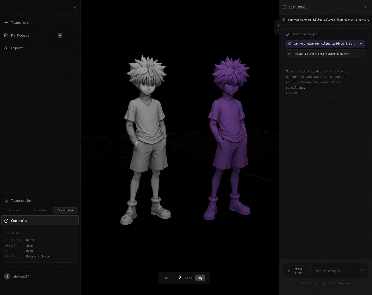Select the Opus 4.7 model option
Screen dimensions: 372x295
15,210
